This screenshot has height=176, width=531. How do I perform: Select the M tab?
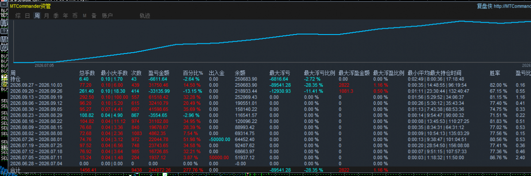[x=84, y=15]
